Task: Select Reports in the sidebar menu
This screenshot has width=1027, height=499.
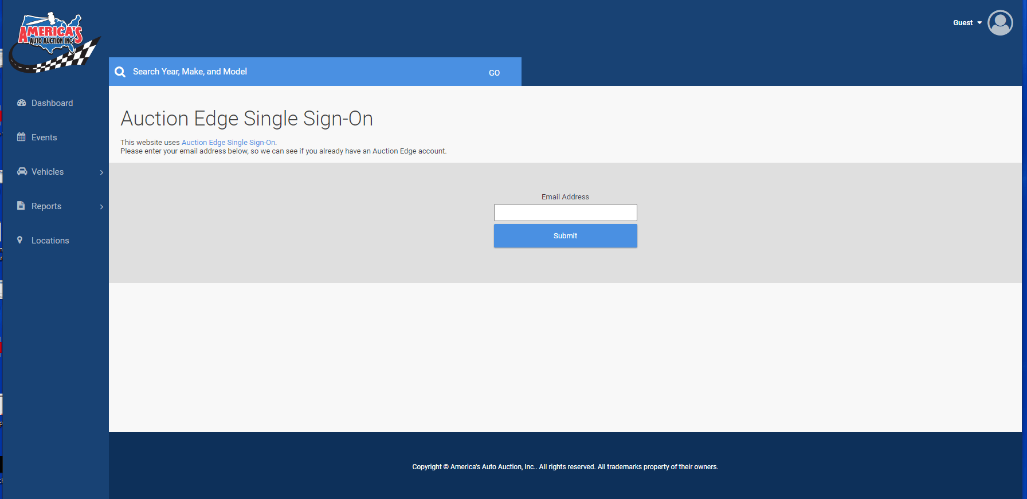Action: click(46, 206)
